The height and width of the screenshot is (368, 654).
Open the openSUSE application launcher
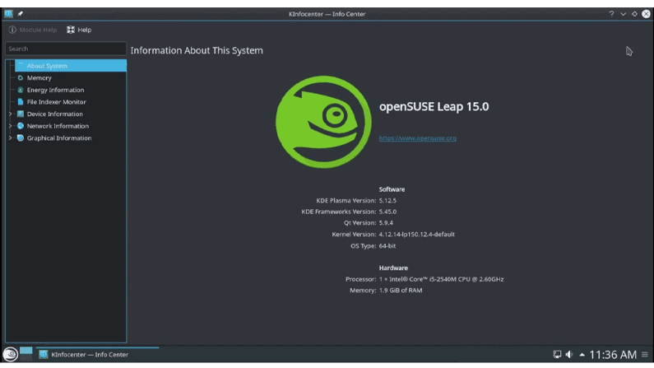coord(11,355)
